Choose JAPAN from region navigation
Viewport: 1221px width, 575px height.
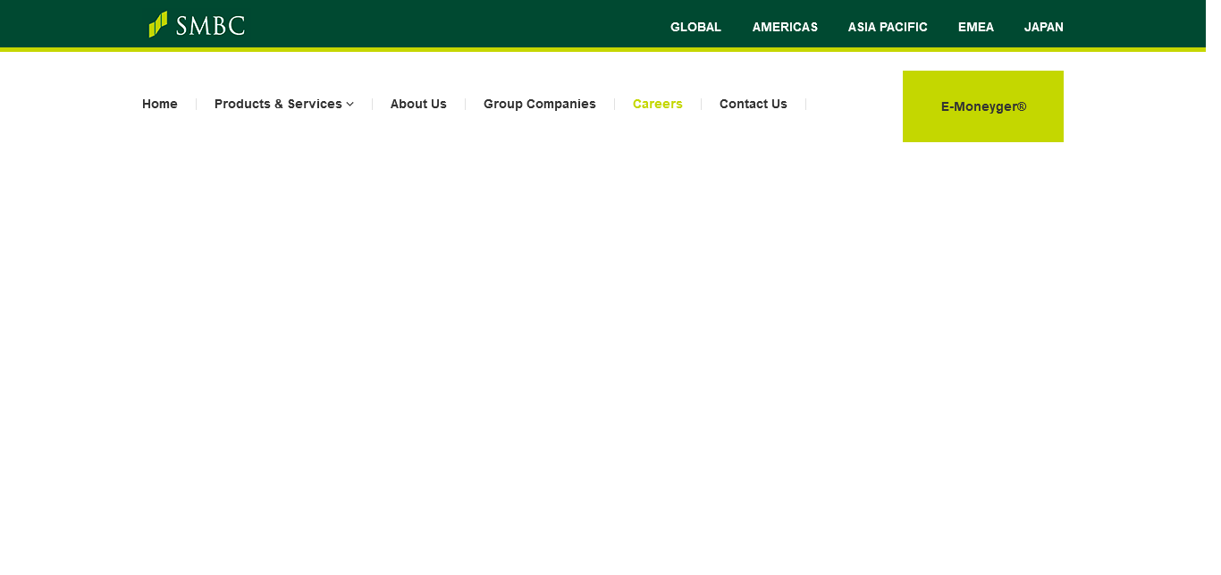pyautogui.click(x=1043, y=27)
